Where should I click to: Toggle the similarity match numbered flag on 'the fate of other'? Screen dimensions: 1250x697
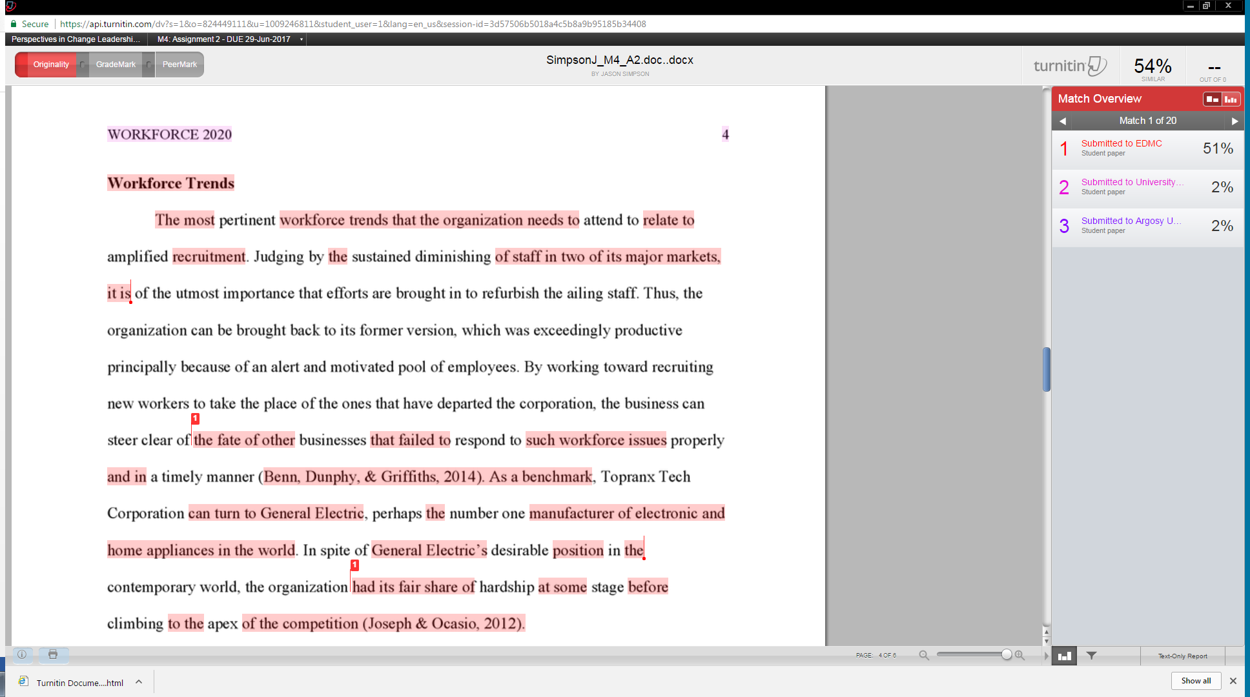pos(194,418)
